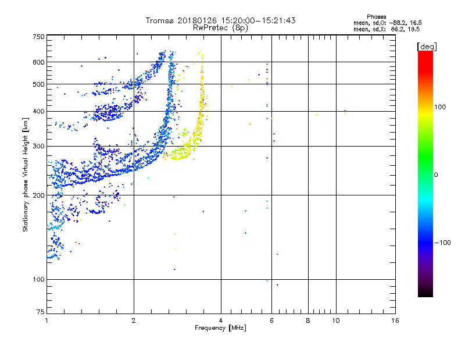Click the x-axis '6' tick label
Image resolution: width=465 pixels, height=349 pixels.
pos(271,320)
